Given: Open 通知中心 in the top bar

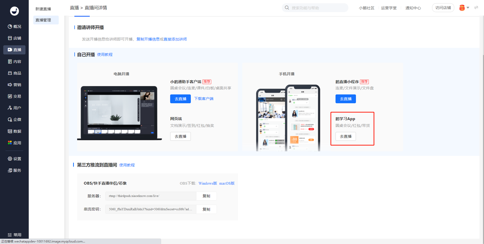Looking at the screenshot, I should point(413,8).
